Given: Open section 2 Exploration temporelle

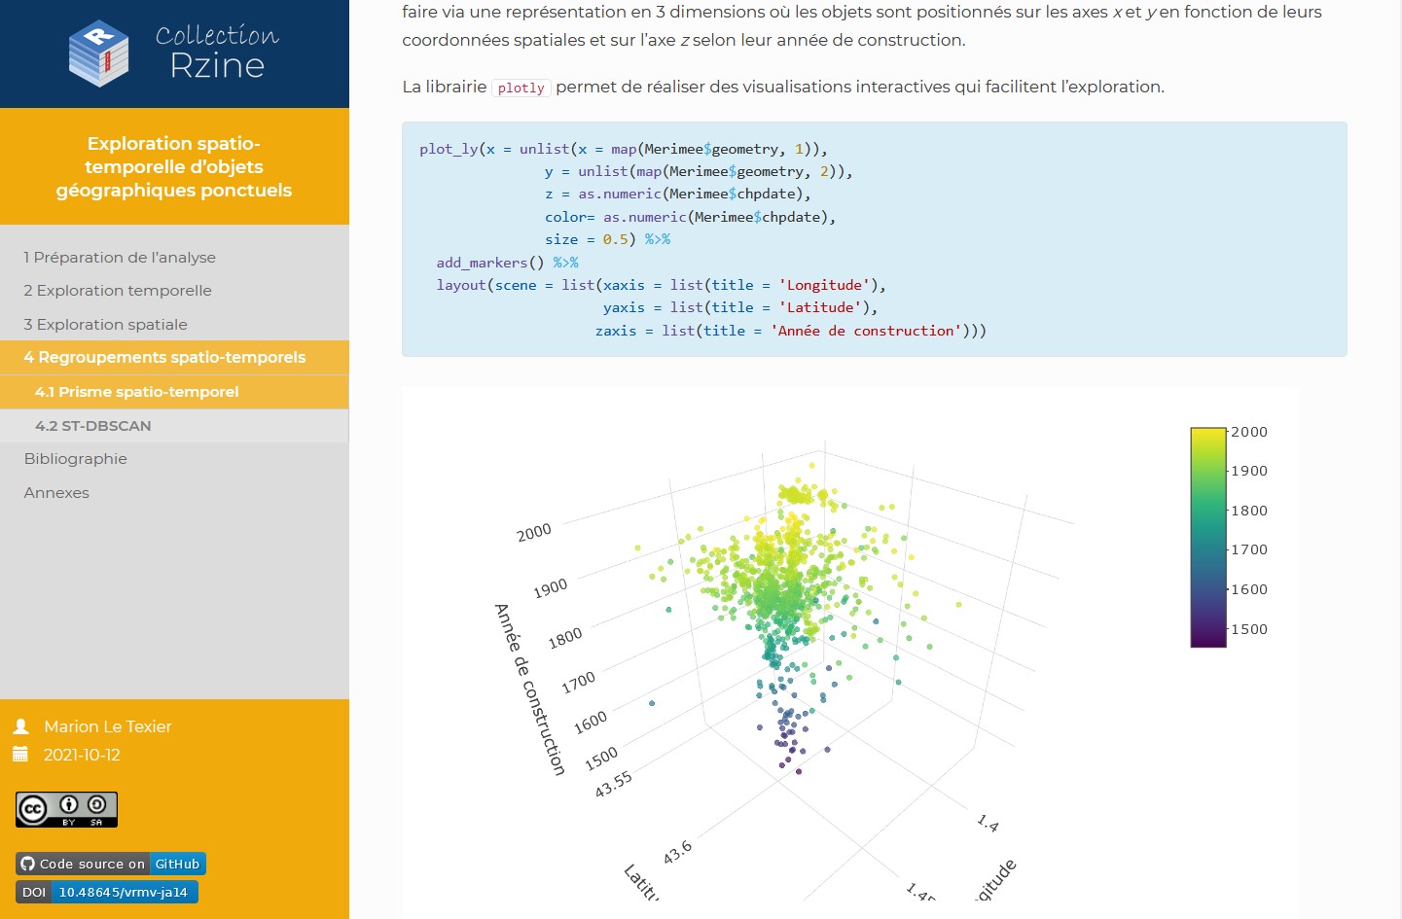Looking at the screenshot, I should pyautogui.click(x=118, y=291).
